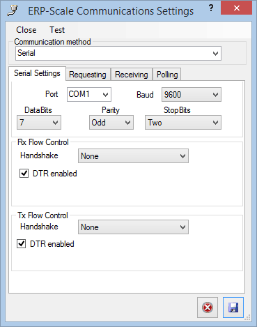Click the red cancel X icon button
This screenshot has width=257, height=327.
coord(208,307)
